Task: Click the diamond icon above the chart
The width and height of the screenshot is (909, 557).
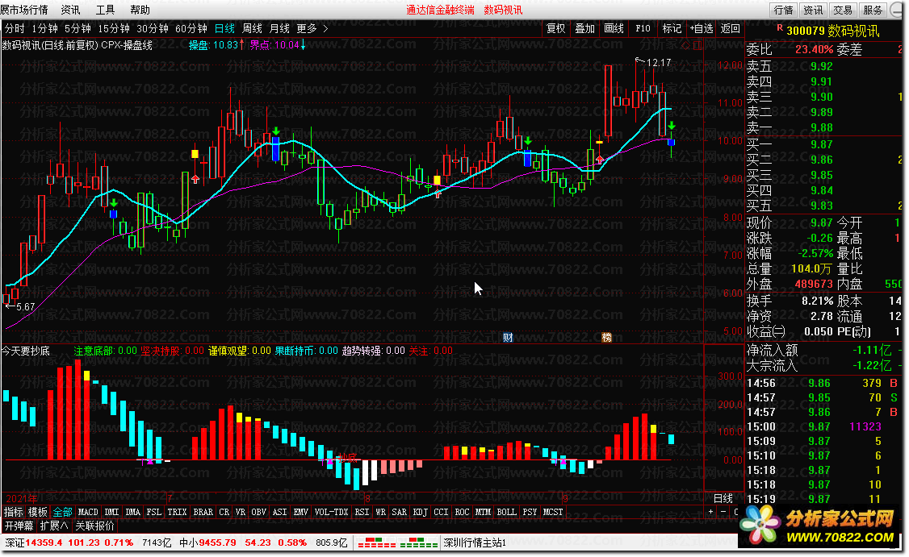Action: (686, 45)
